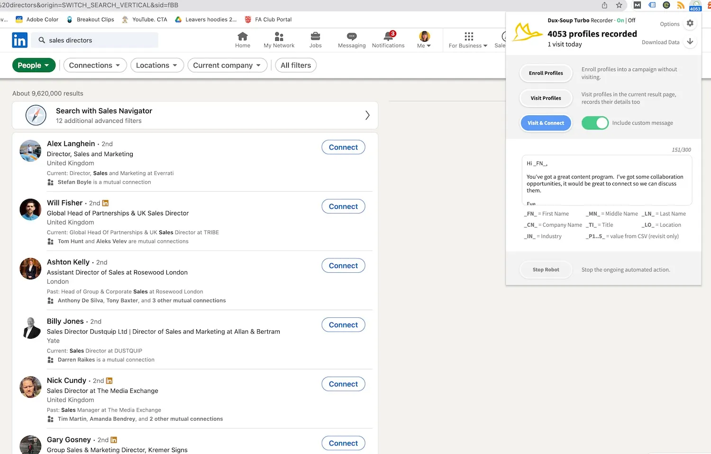The image size is (711, 454).
Task: Click Enroll Profiles button
Action: click(x=546, y=73)
